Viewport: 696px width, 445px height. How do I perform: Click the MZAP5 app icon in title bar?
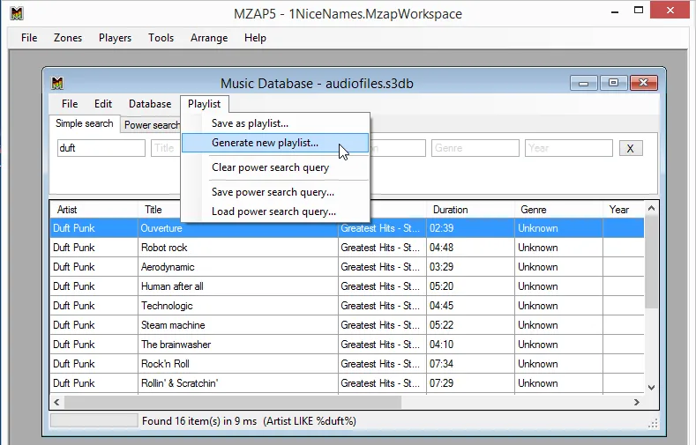pyautogui.click(x=17, y=13)
